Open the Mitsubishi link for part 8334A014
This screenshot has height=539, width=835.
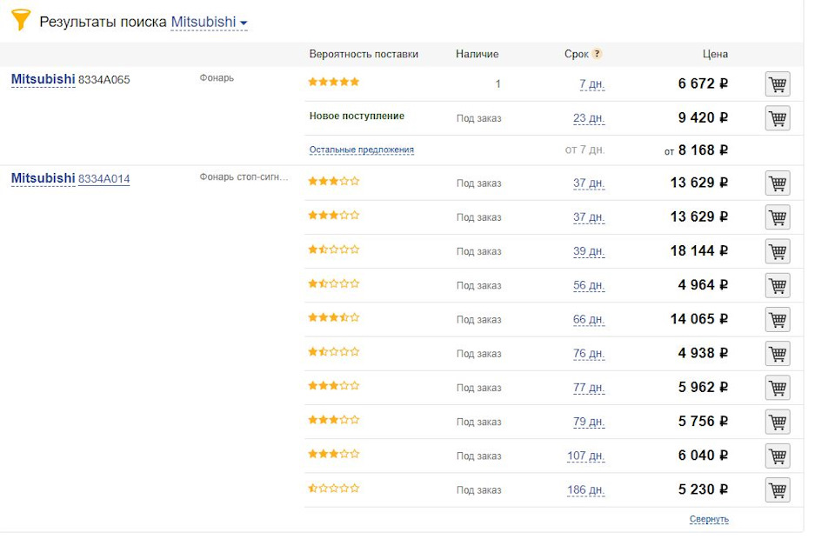coord(43,178)
